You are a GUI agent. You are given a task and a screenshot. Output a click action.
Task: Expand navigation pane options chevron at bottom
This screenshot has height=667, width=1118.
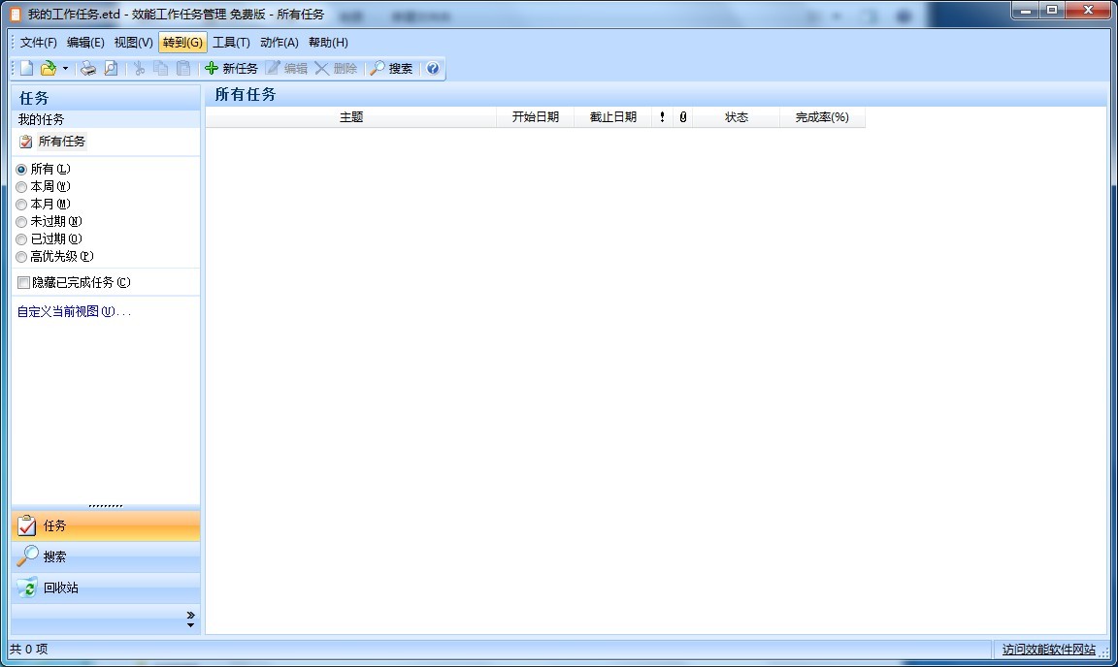tap(190, 619)
